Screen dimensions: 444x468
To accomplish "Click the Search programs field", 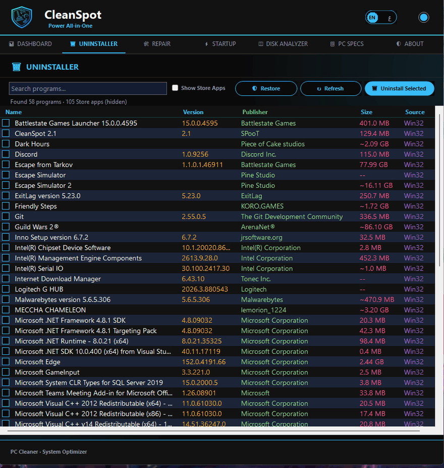I will [88, 88].
